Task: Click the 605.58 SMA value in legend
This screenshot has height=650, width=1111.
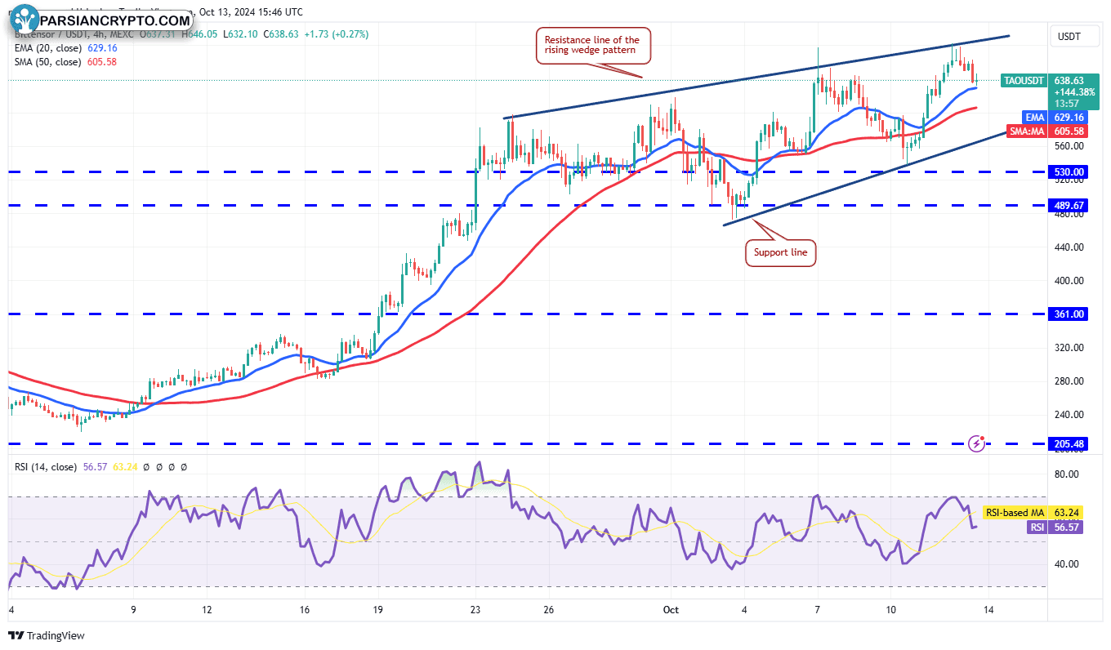Action: pyautogui.click(x=102, y=62)
